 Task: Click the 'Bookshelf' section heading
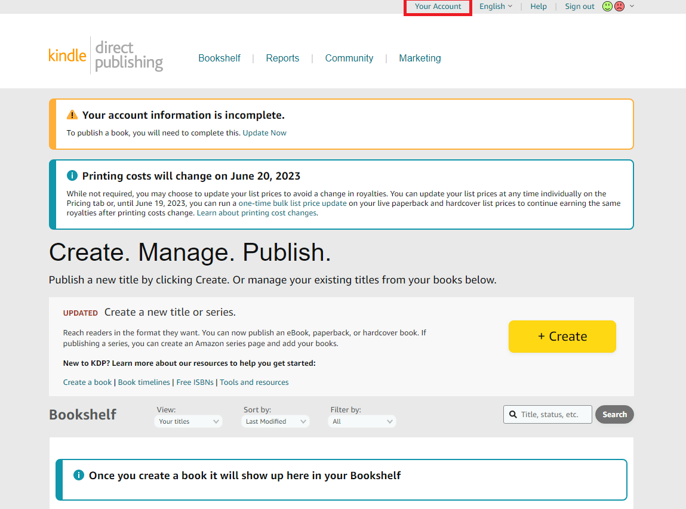[82, 415]
